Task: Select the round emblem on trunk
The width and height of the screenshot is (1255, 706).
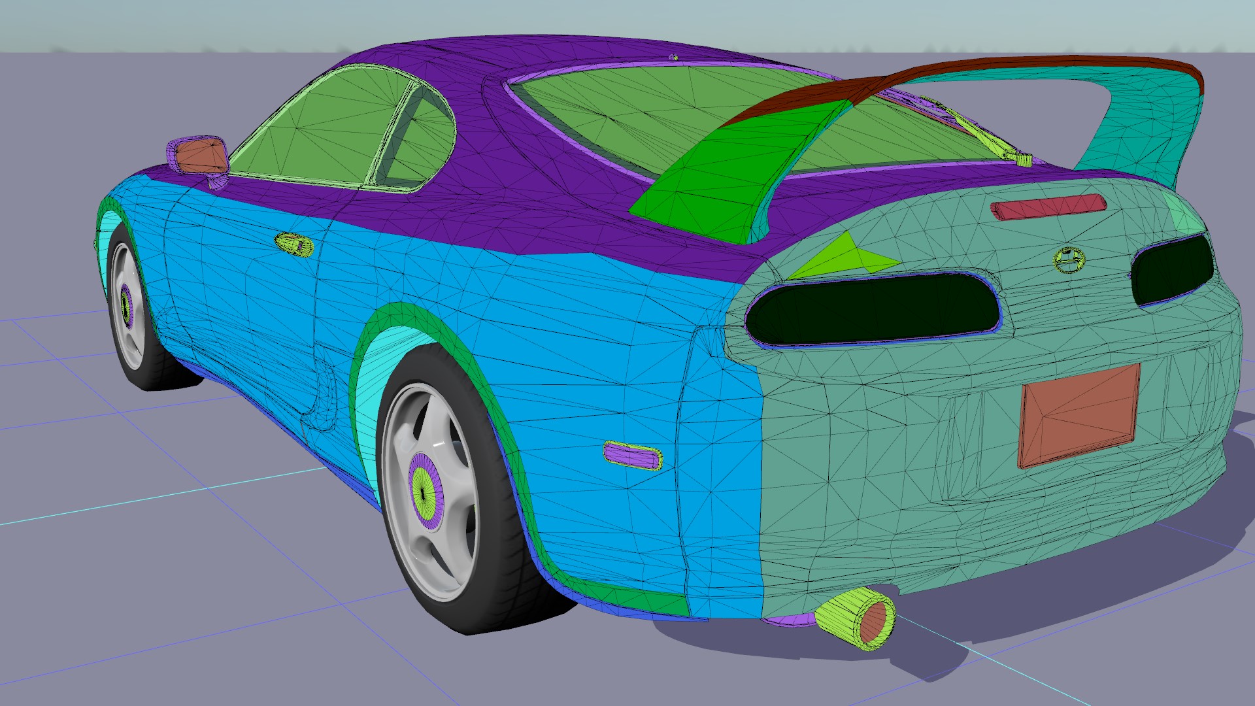Action: tap(1069, 260)
